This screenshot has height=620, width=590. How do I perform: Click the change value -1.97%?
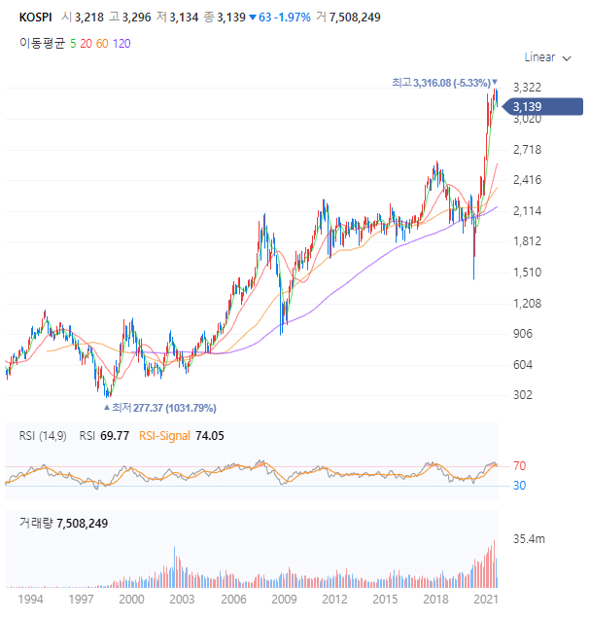click(x=293, y=18)
